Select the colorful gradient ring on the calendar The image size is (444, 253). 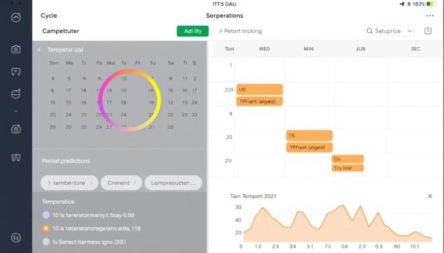[130, 99]
